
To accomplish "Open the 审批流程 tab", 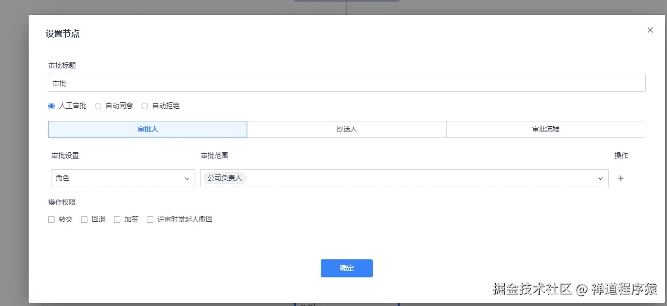I will (x=546, y=129).
